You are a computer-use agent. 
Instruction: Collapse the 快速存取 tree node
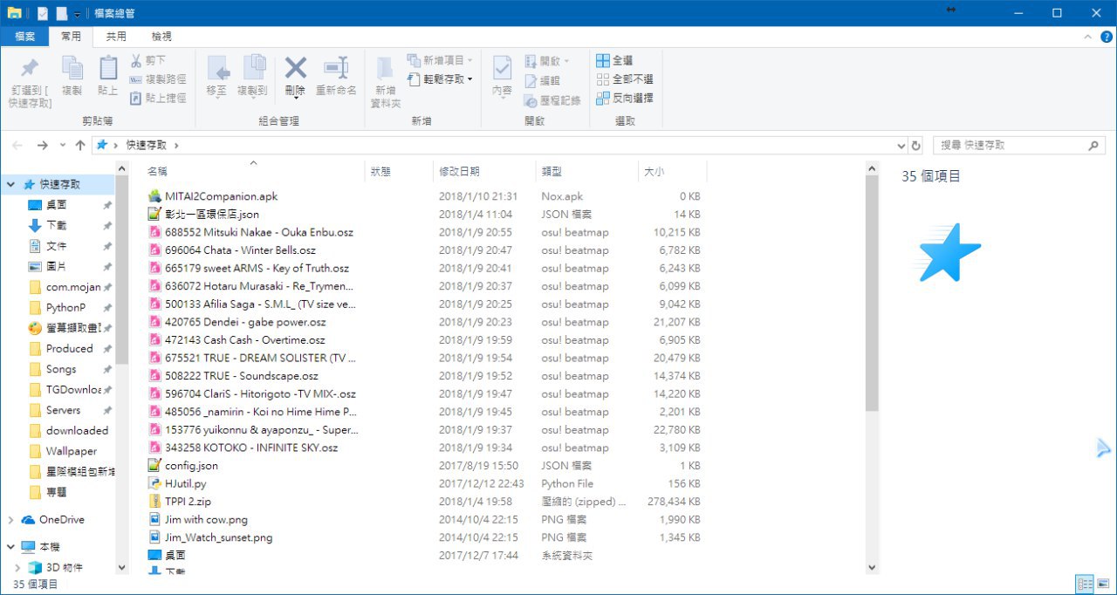click(x=10, y=185)
